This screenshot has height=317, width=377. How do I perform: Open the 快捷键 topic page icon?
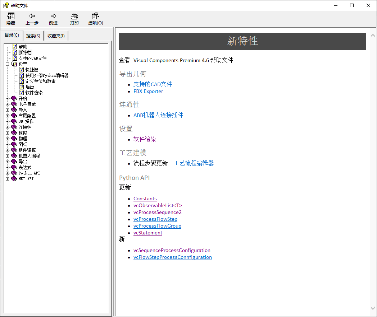coord(22,70)
